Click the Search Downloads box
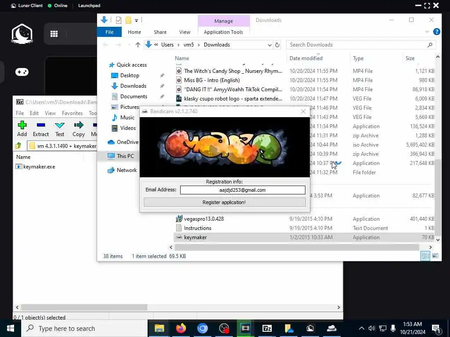 pos(361,45)
